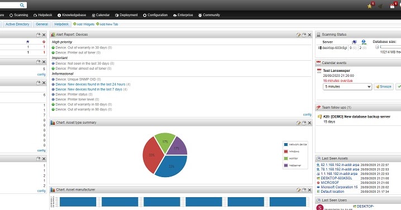Image resolution: width=401 pixels, height=210 pixels.
Task: Click the Snooze button
Action: [384, 87]
